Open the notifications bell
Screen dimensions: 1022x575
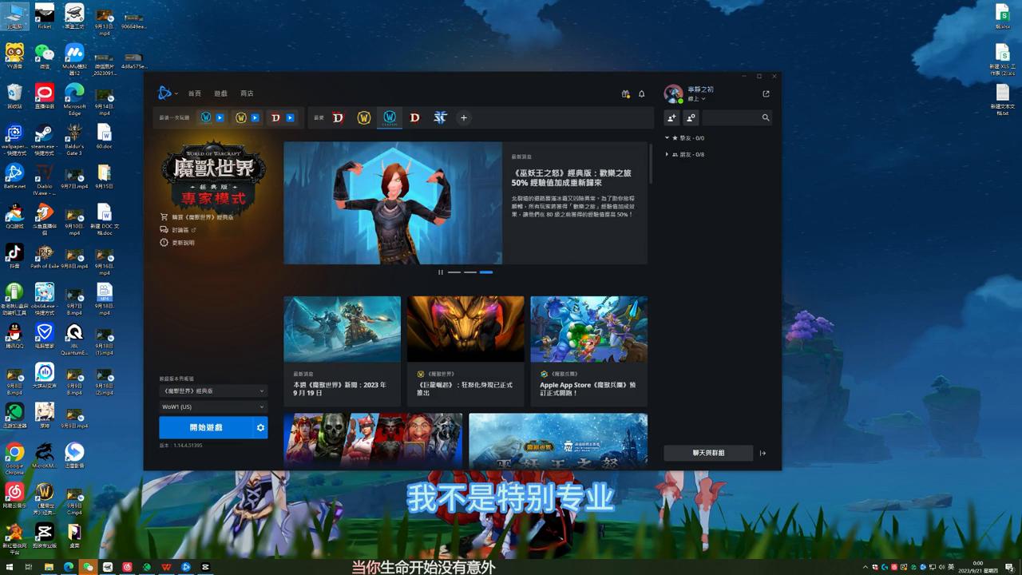(641, 93)
